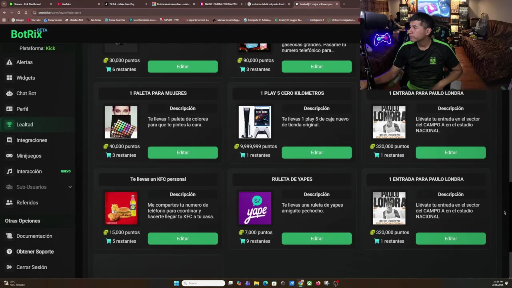Screen dimensions: 512x288
Task: Click the makeup palette thumbnail
Action: click(x=121, y=122)
